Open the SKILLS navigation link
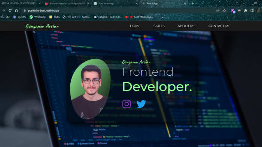The width and height of the screenshot is (262, 147). click(x=159, y=26)
